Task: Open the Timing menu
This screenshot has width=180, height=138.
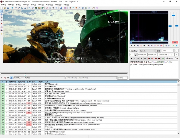Action: click(x=26, y=4)
